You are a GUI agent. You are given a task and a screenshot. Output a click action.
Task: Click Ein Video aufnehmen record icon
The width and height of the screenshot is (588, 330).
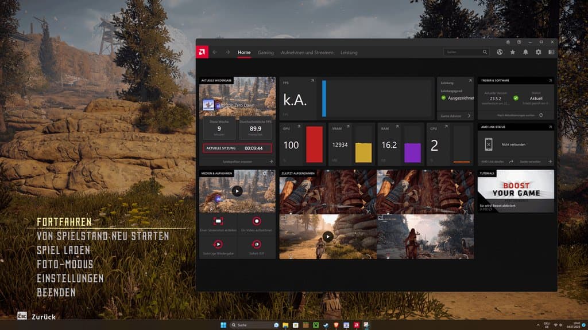pyautogui.click(x=257, y=221)
